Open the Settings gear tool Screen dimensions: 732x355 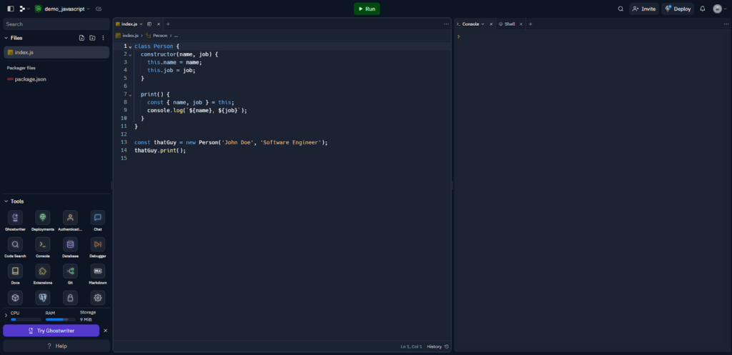[x=97, y=298]
